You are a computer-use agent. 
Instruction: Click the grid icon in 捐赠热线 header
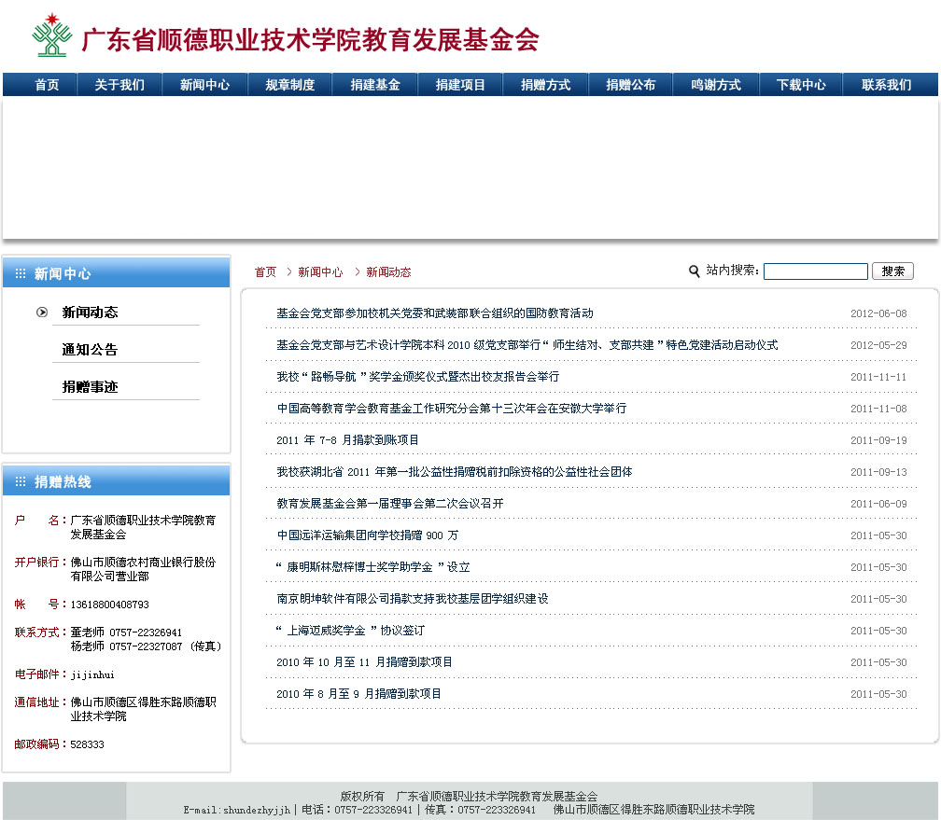coord(21,482)
